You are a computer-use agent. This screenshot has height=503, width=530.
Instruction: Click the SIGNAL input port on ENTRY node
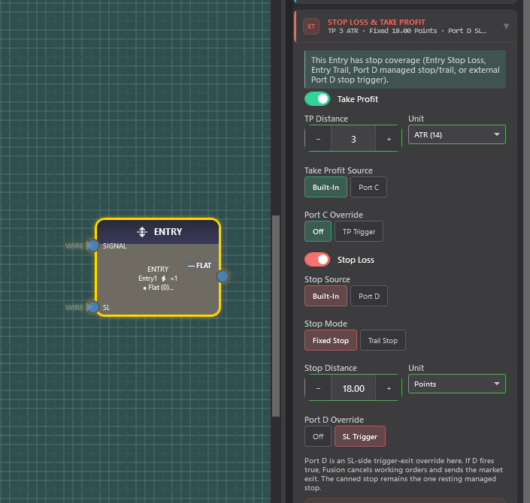[92, 245]
